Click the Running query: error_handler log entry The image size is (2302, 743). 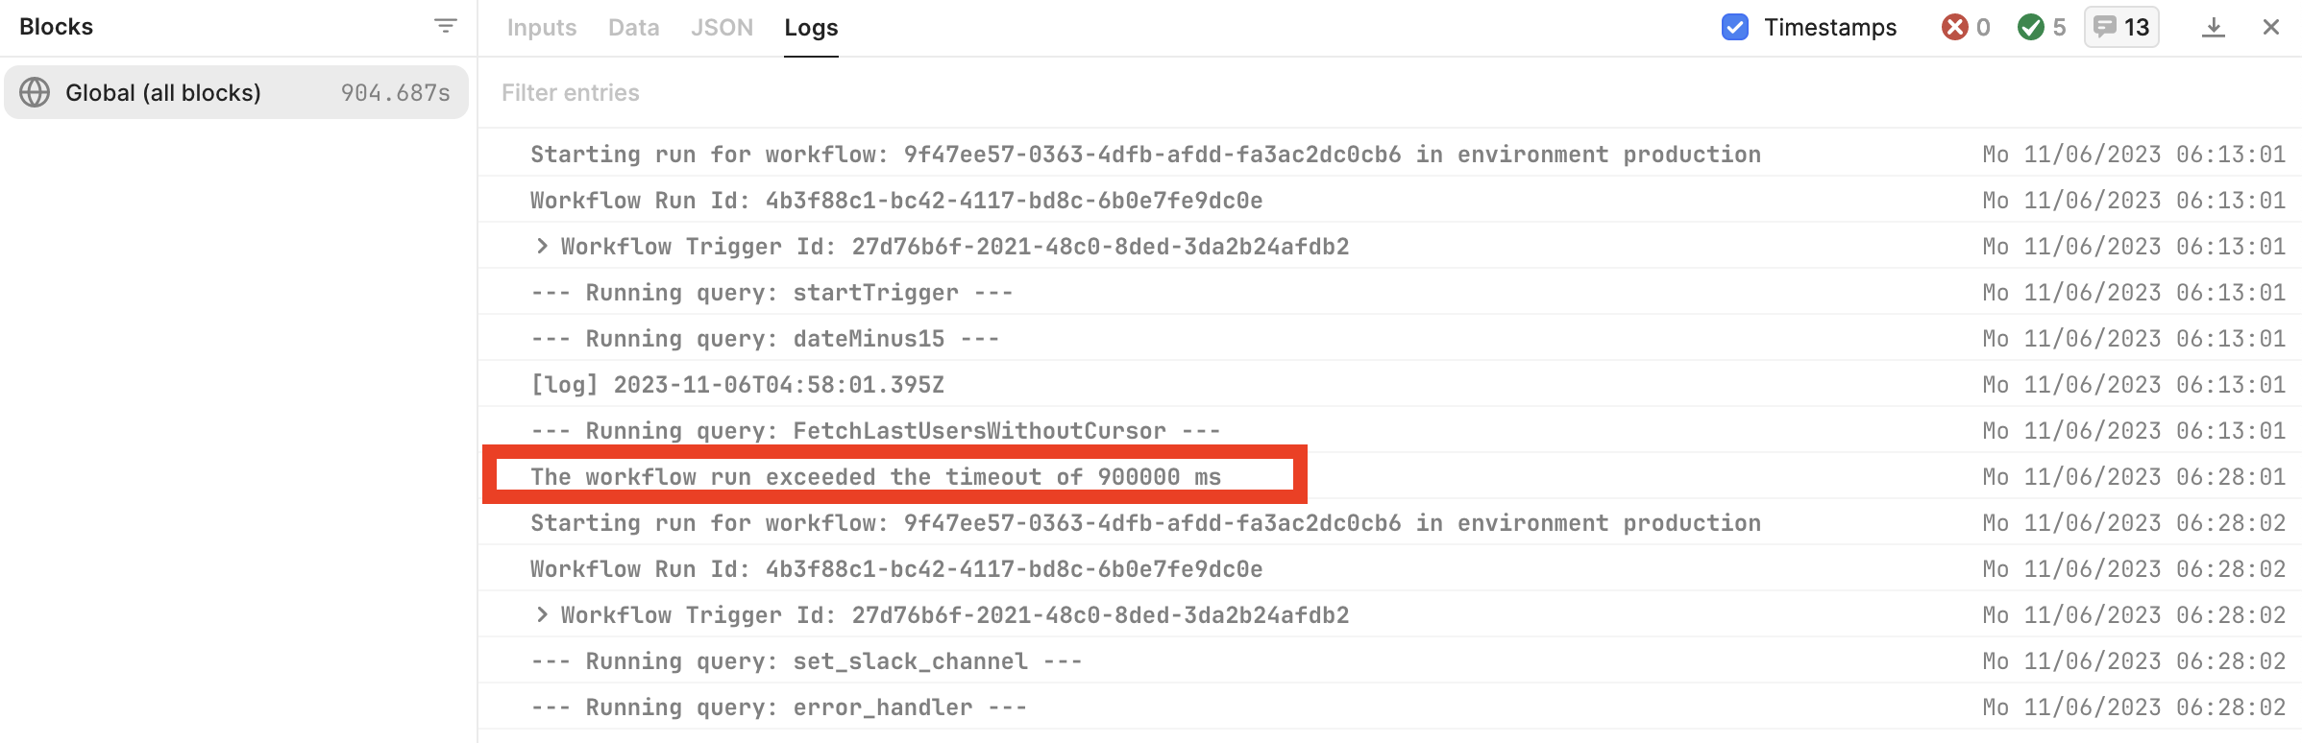[x=778, y=707]
